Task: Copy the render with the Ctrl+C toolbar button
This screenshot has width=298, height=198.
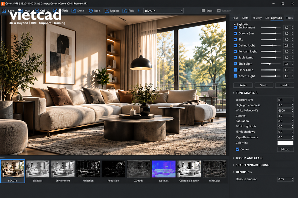Action: [42, 11]
